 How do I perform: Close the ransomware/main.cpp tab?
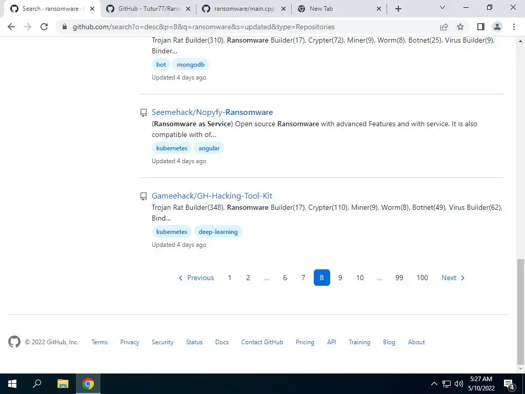[283, 9]
